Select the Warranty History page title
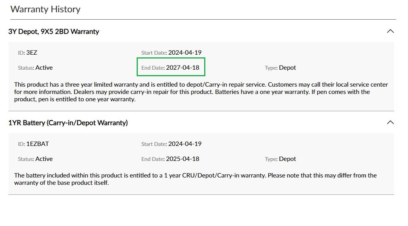Screen dimensions: 408x226 [x=46, y=9]
